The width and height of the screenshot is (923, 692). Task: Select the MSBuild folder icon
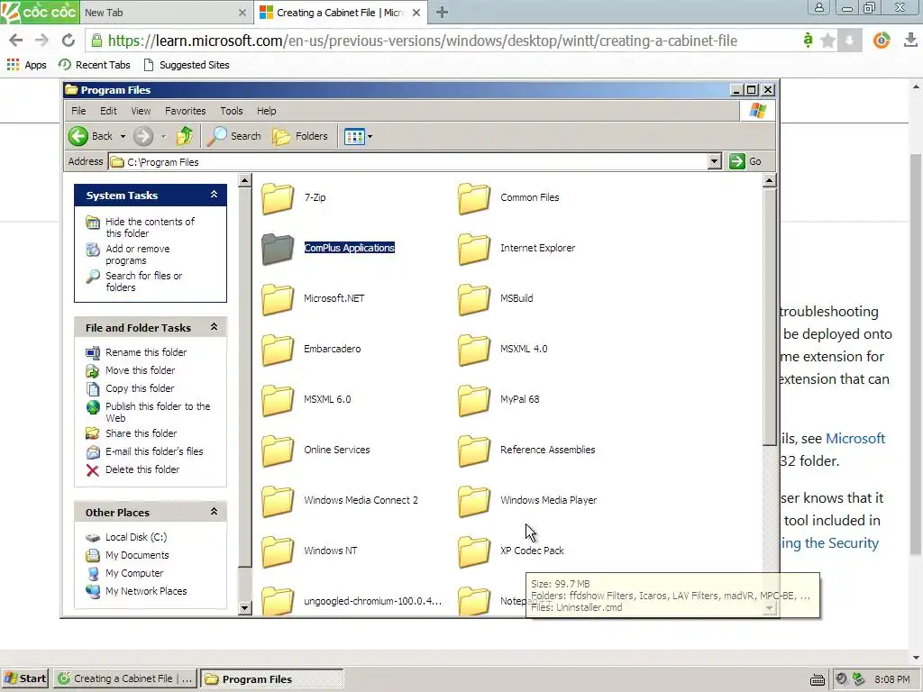point(474,299)
